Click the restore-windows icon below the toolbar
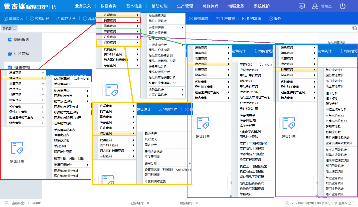Image resolution: width=358 pixels, height=207 pixels. pos(354,28)
